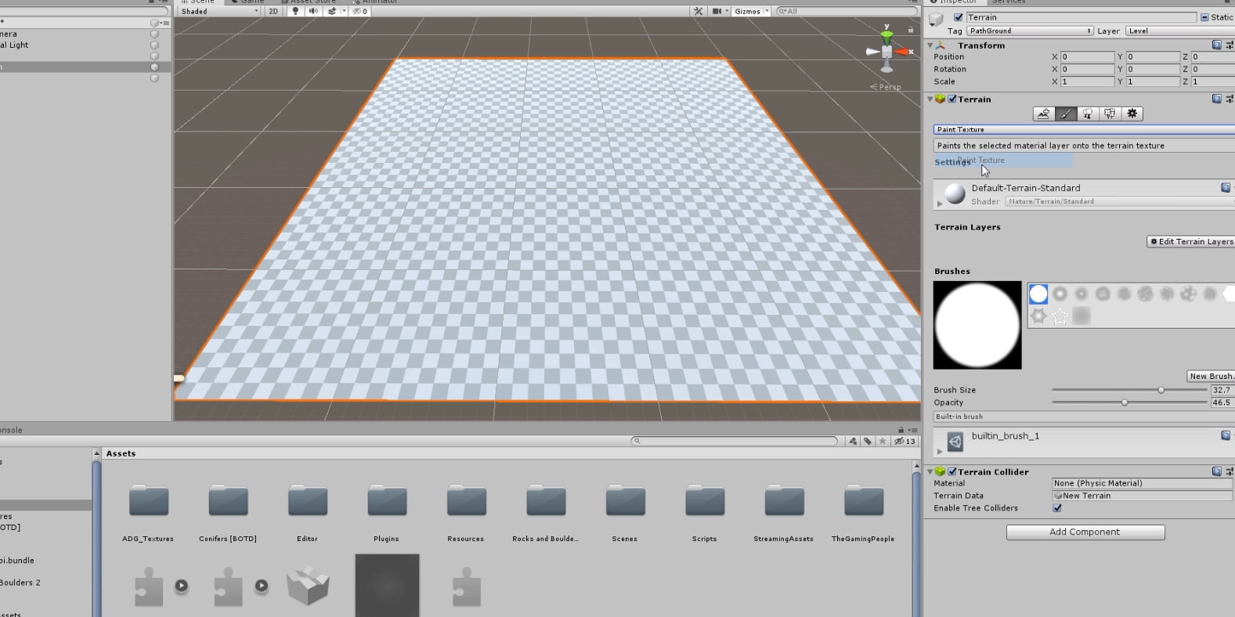Click the GameObject name field showing Terrain

point(1081,17)
